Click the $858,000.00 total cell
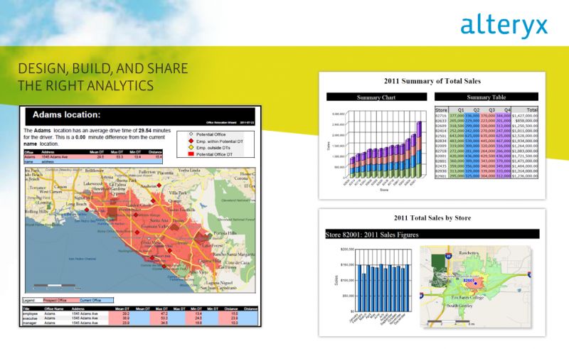Screen dimensions: 569x349 tap(525, 121)
